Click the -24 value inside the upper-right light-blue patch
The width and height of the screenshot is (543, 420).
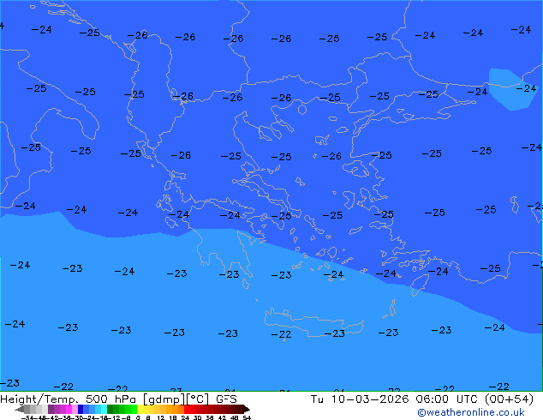pyautogui.click(x=527, y=88)
